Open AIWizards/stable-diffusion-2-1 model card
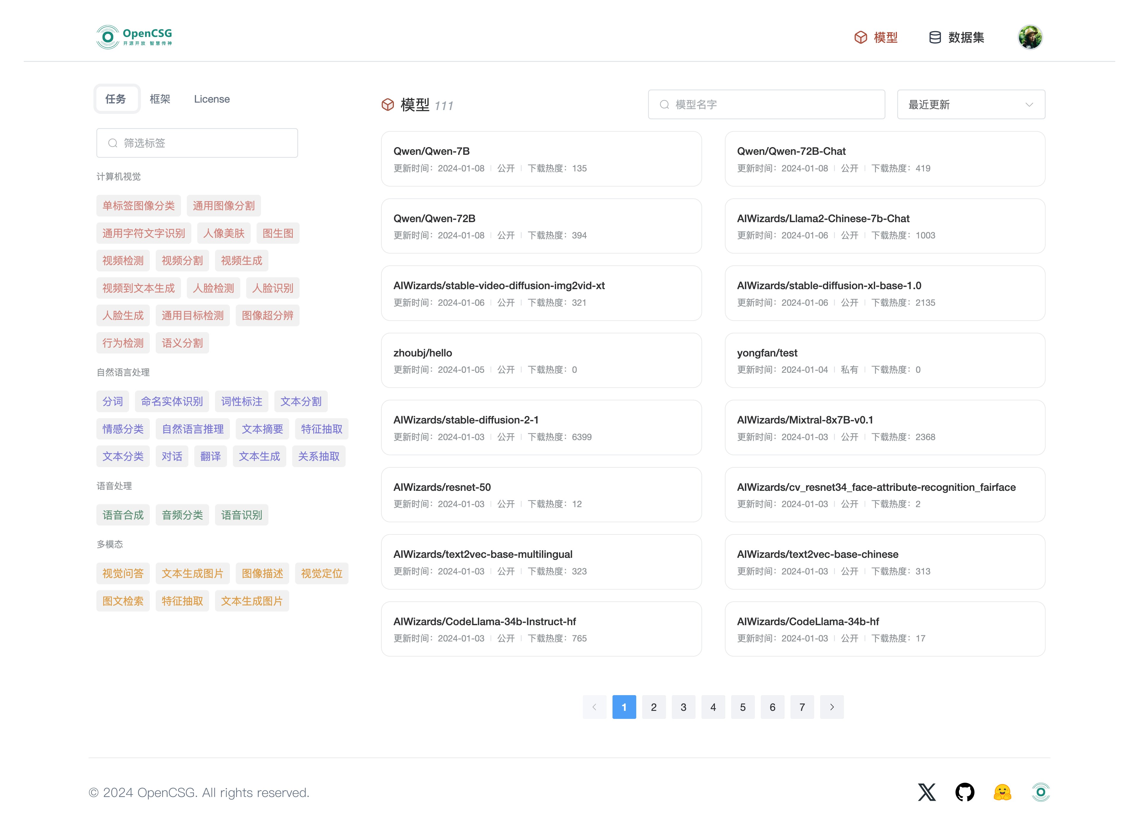1139x828 pixels. coord(541,427)
